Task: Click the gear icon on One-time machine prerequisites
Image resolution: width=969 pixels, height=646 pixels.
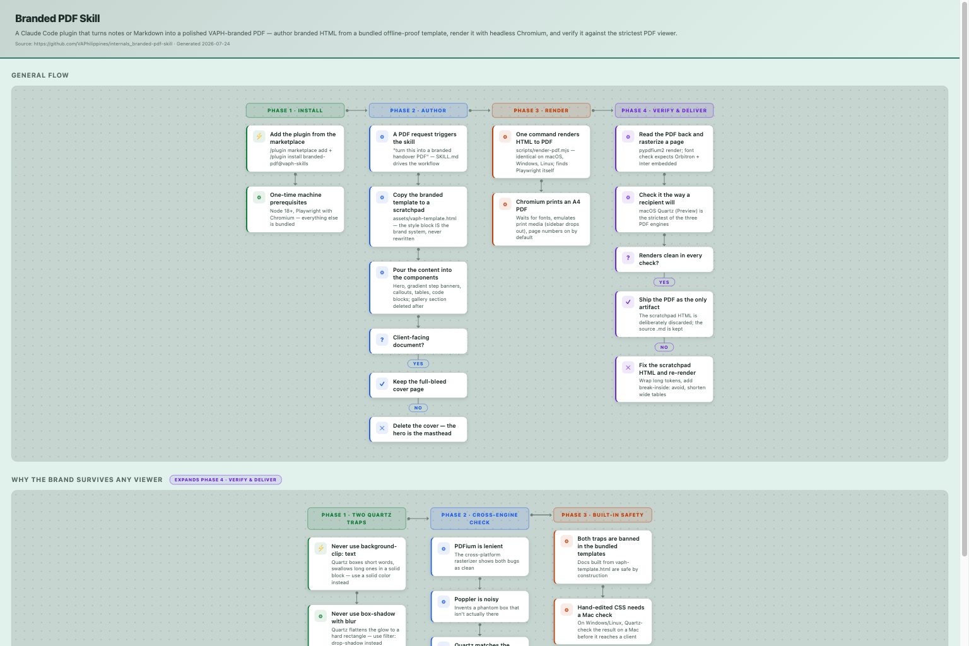Action: pos(259,197)
